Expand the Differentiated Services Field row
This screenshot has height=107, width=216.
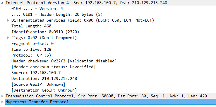pyautogui.click(x=8, y=20)
